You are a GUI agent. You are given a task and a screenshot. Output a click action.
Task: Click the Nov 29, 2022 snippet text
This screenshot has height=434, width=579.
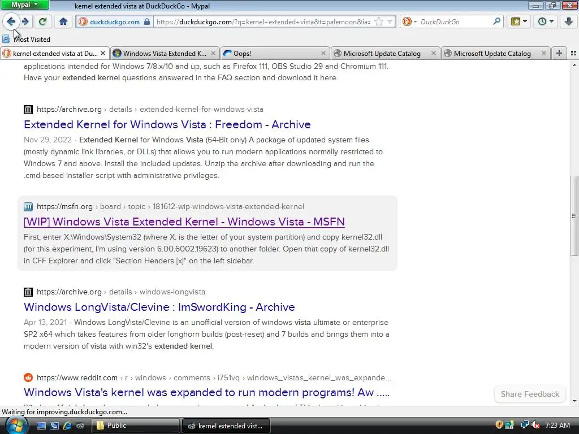(x=47, y=140)
